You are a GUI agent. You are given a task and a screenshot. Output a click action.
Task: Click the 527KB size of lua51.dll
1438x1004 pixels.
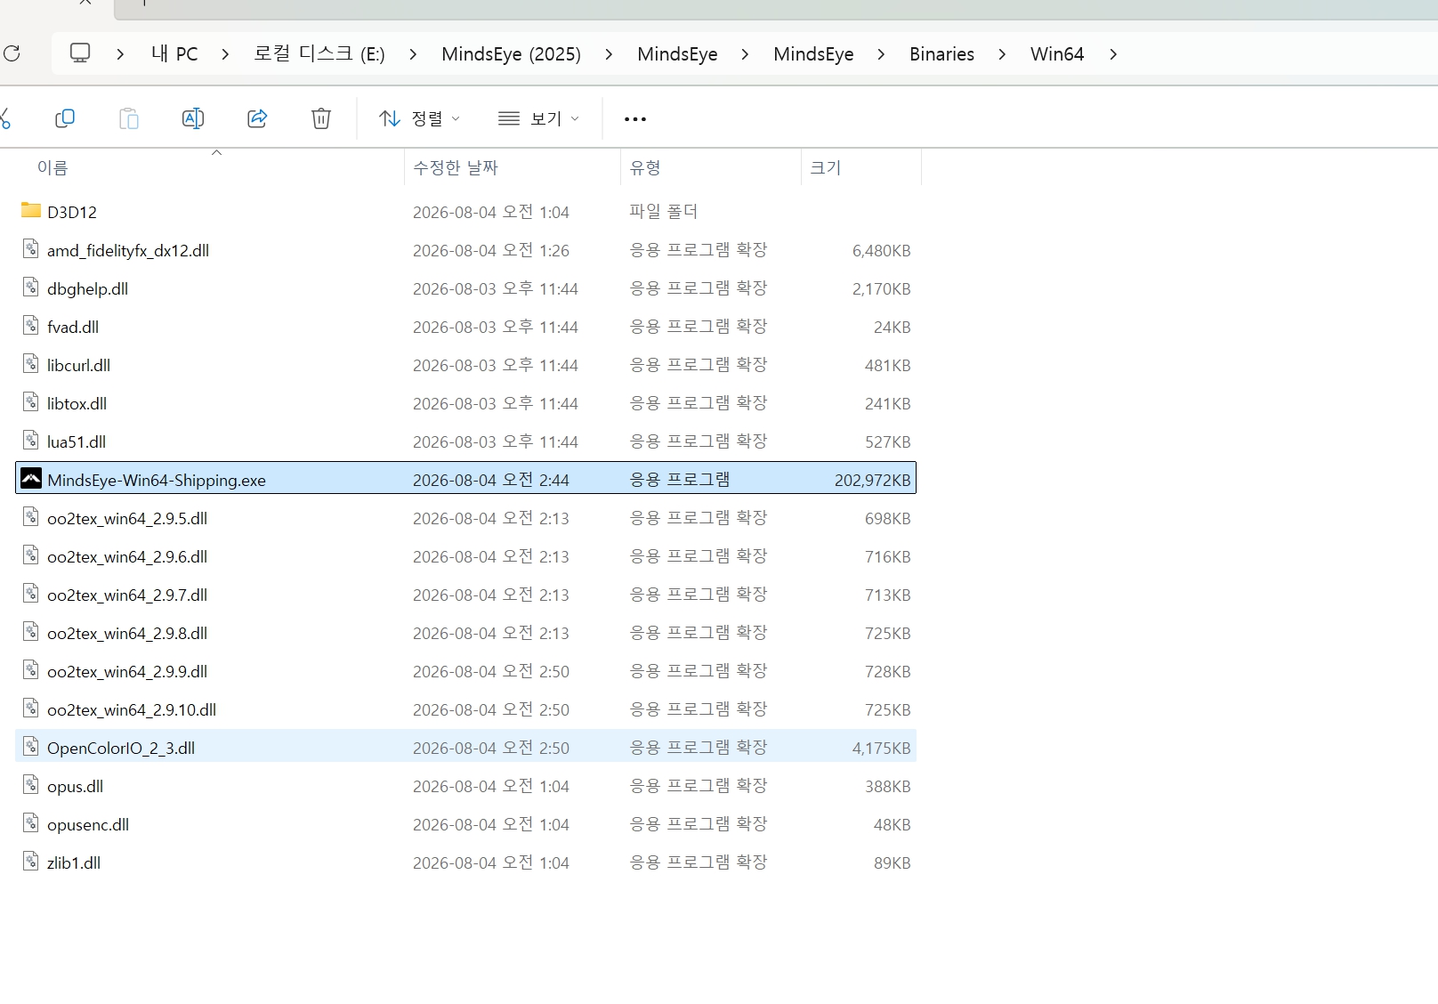887,441
